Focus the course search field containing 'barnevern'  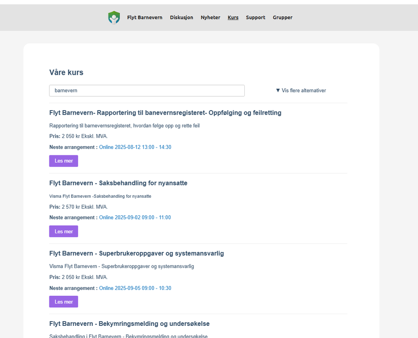coord(147,91)
